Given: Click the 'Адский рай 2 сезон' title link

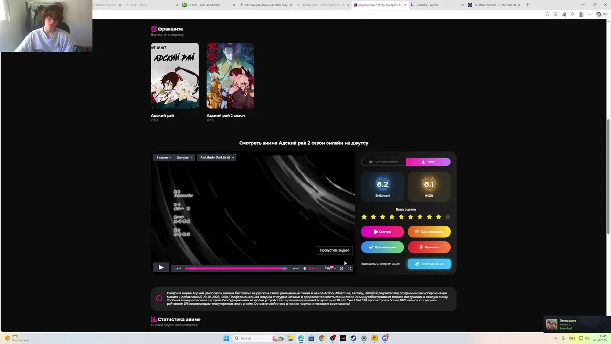Looking at the screenshot, I should 226,115.
